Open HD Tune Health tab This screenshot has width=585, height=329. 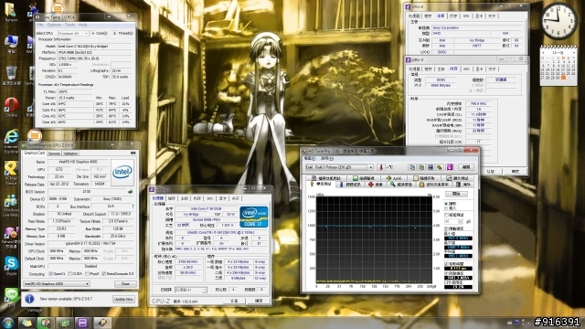tap(375, 185)
